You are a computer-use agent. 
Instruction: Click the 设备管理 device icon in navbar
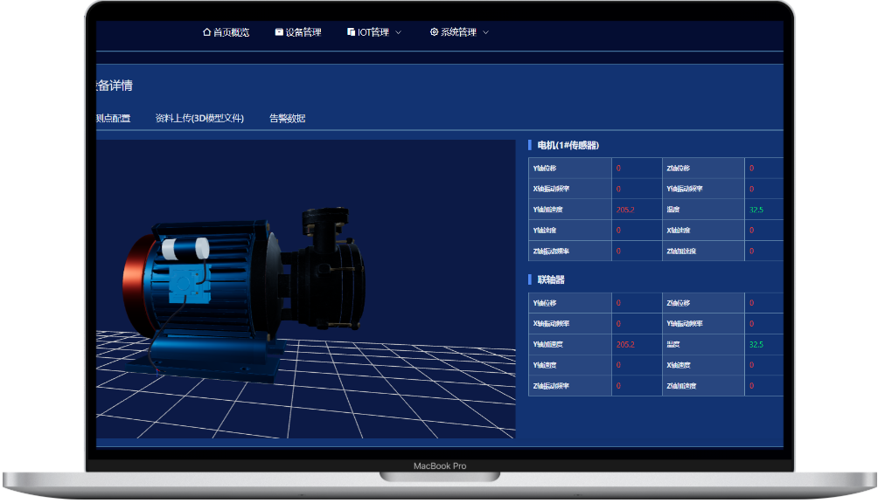[279, 32]
